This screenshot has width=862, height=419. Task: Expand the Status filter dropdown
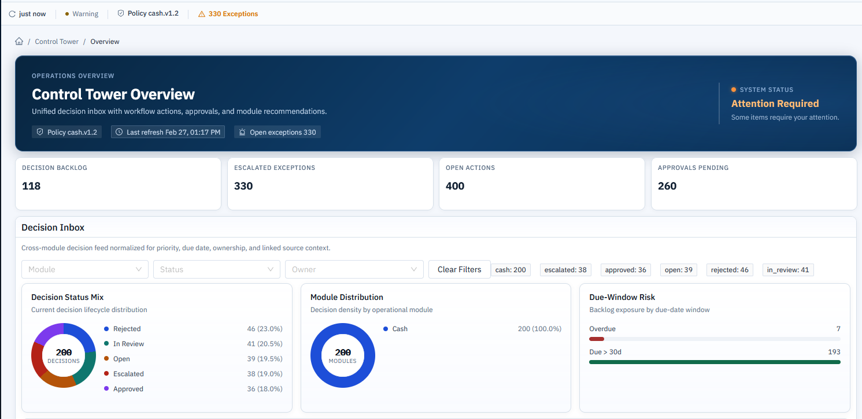(x=216, y=269)
